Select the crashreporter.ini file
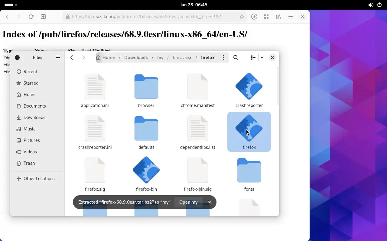This screenshot has width=387, height=241. pos(95,132)
